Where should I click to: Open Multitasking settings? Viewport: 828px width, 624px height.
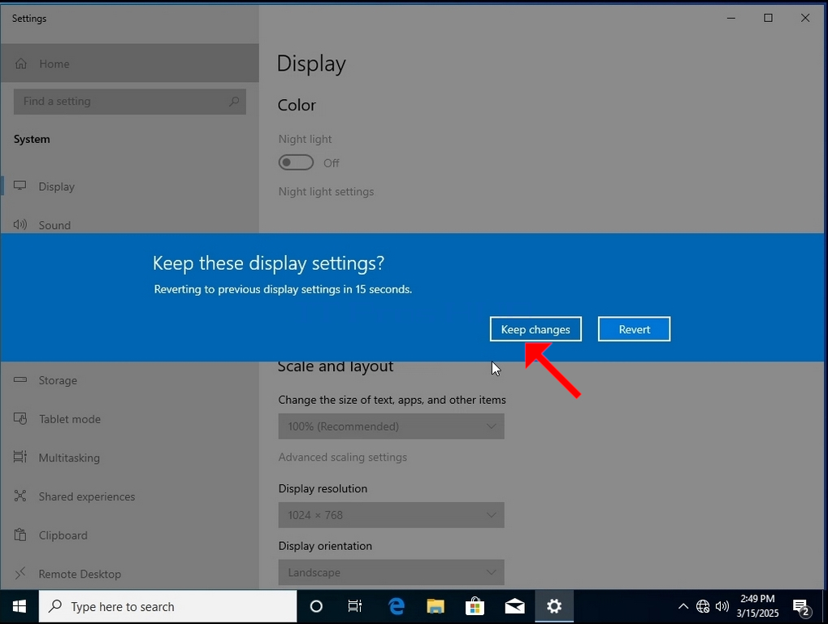tap(130, 457)
